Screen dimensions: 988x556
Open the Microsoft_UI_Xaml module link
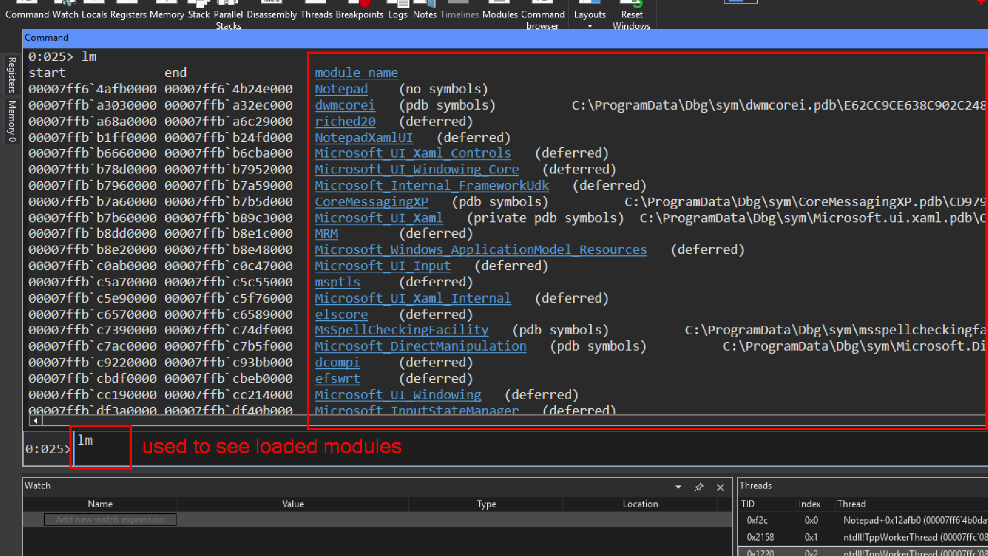pos(379,218)
